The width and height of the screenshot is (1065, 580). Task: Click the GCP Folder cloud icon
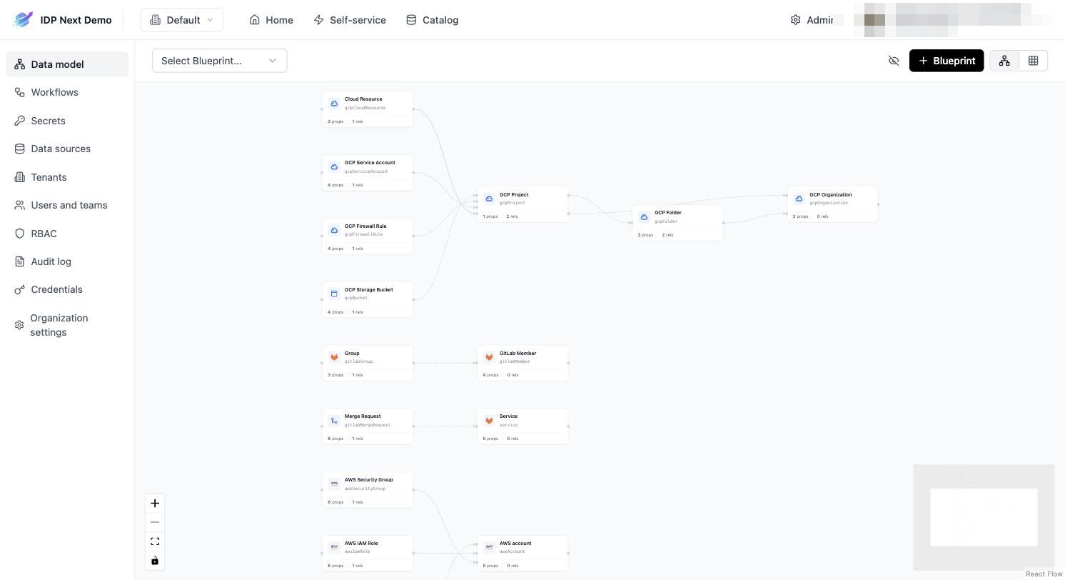tap(644, 217)
